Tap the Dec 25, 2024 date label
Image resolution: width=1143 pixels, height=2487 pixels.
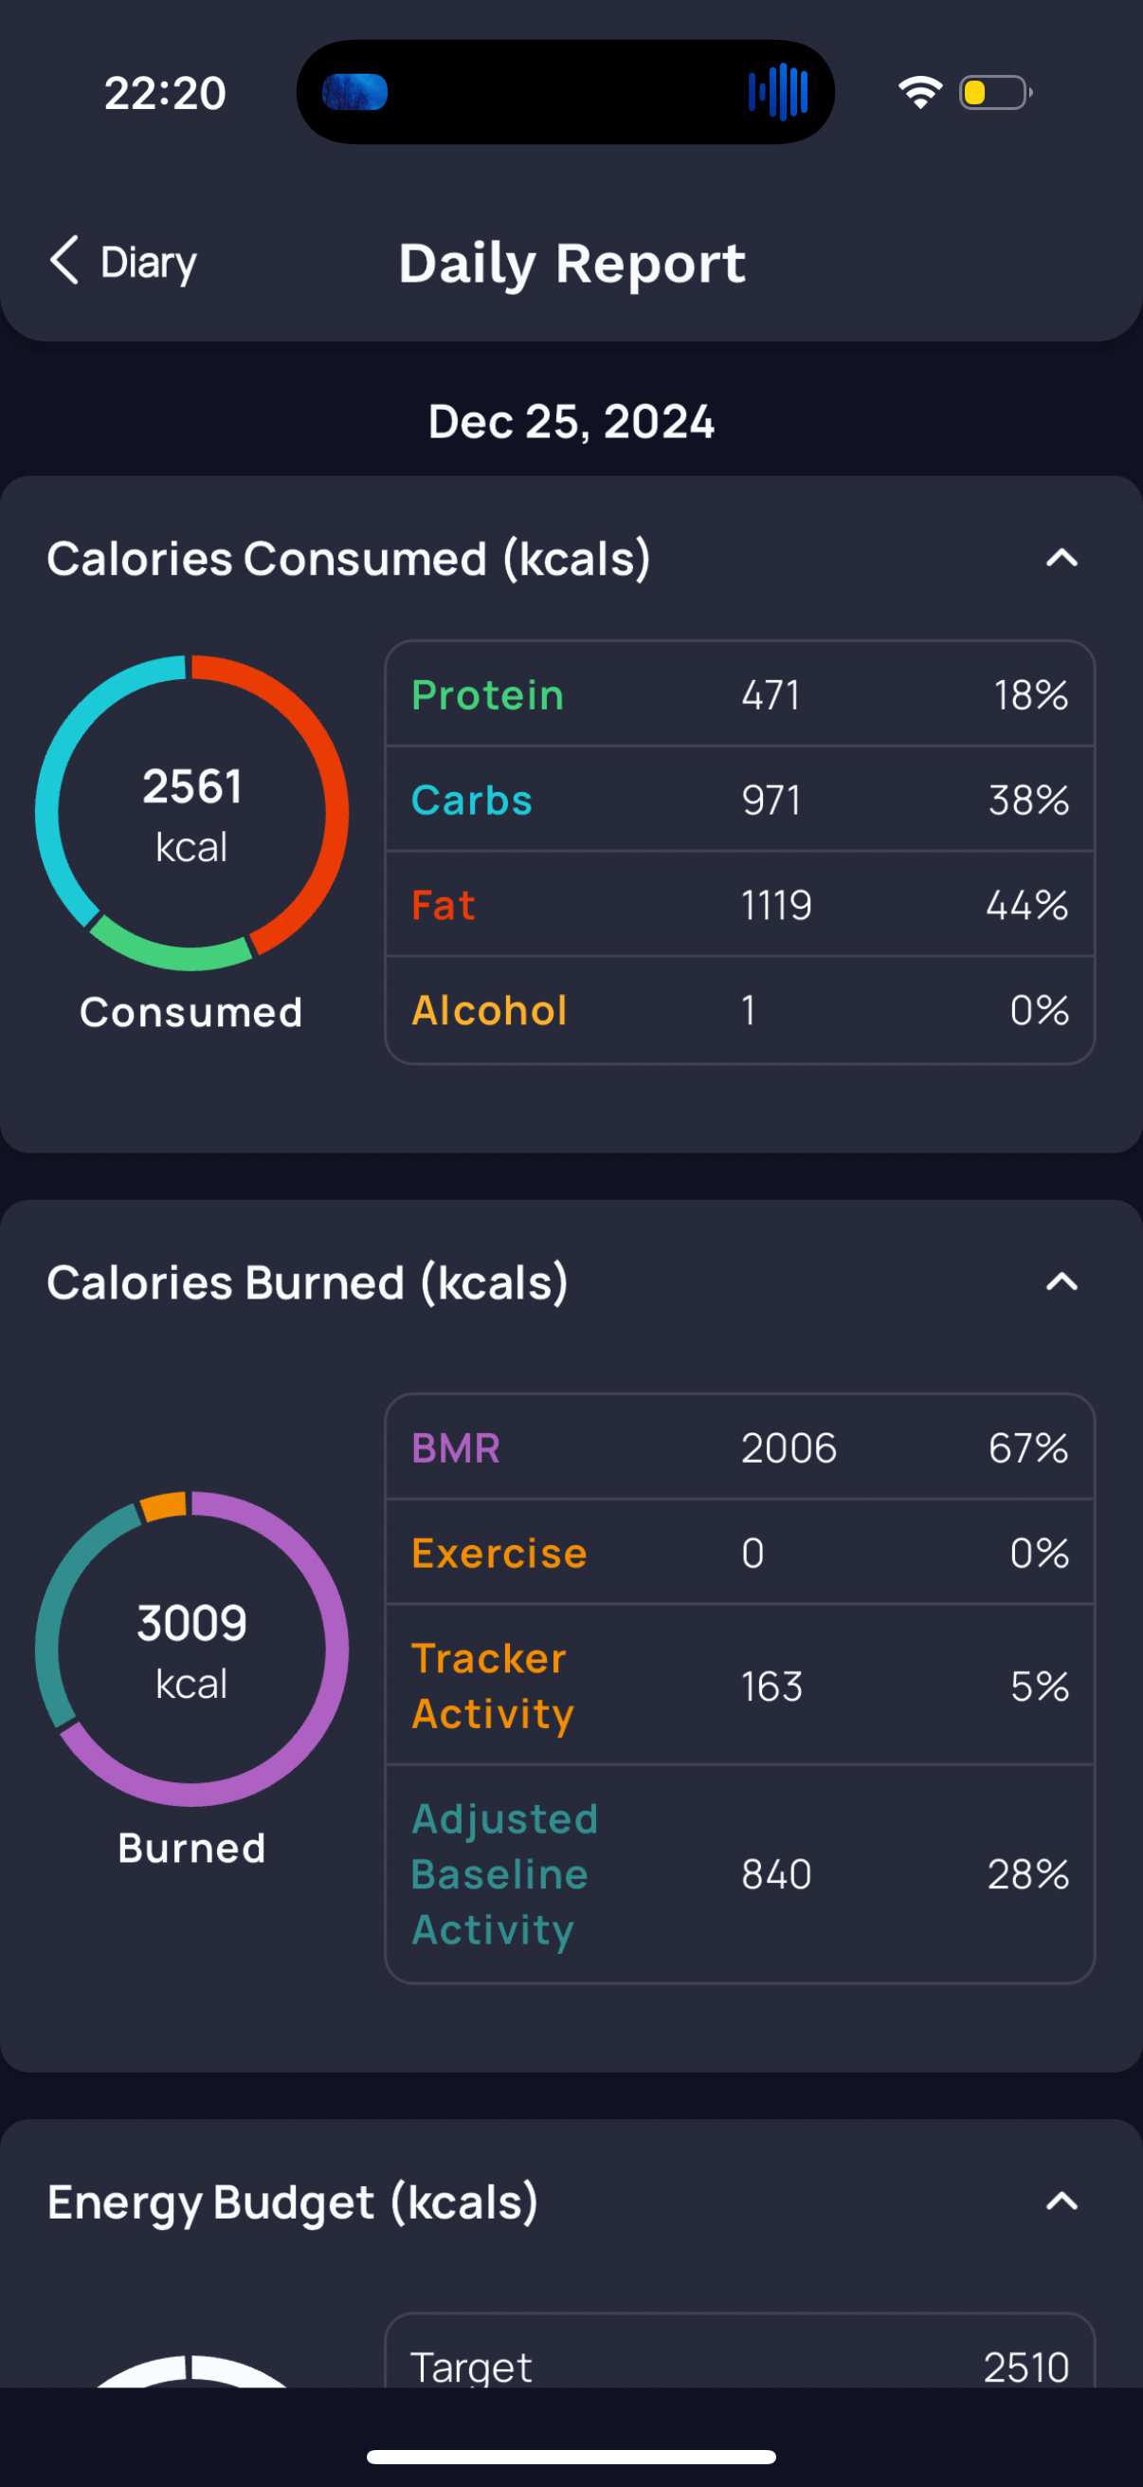coord(571,422)
